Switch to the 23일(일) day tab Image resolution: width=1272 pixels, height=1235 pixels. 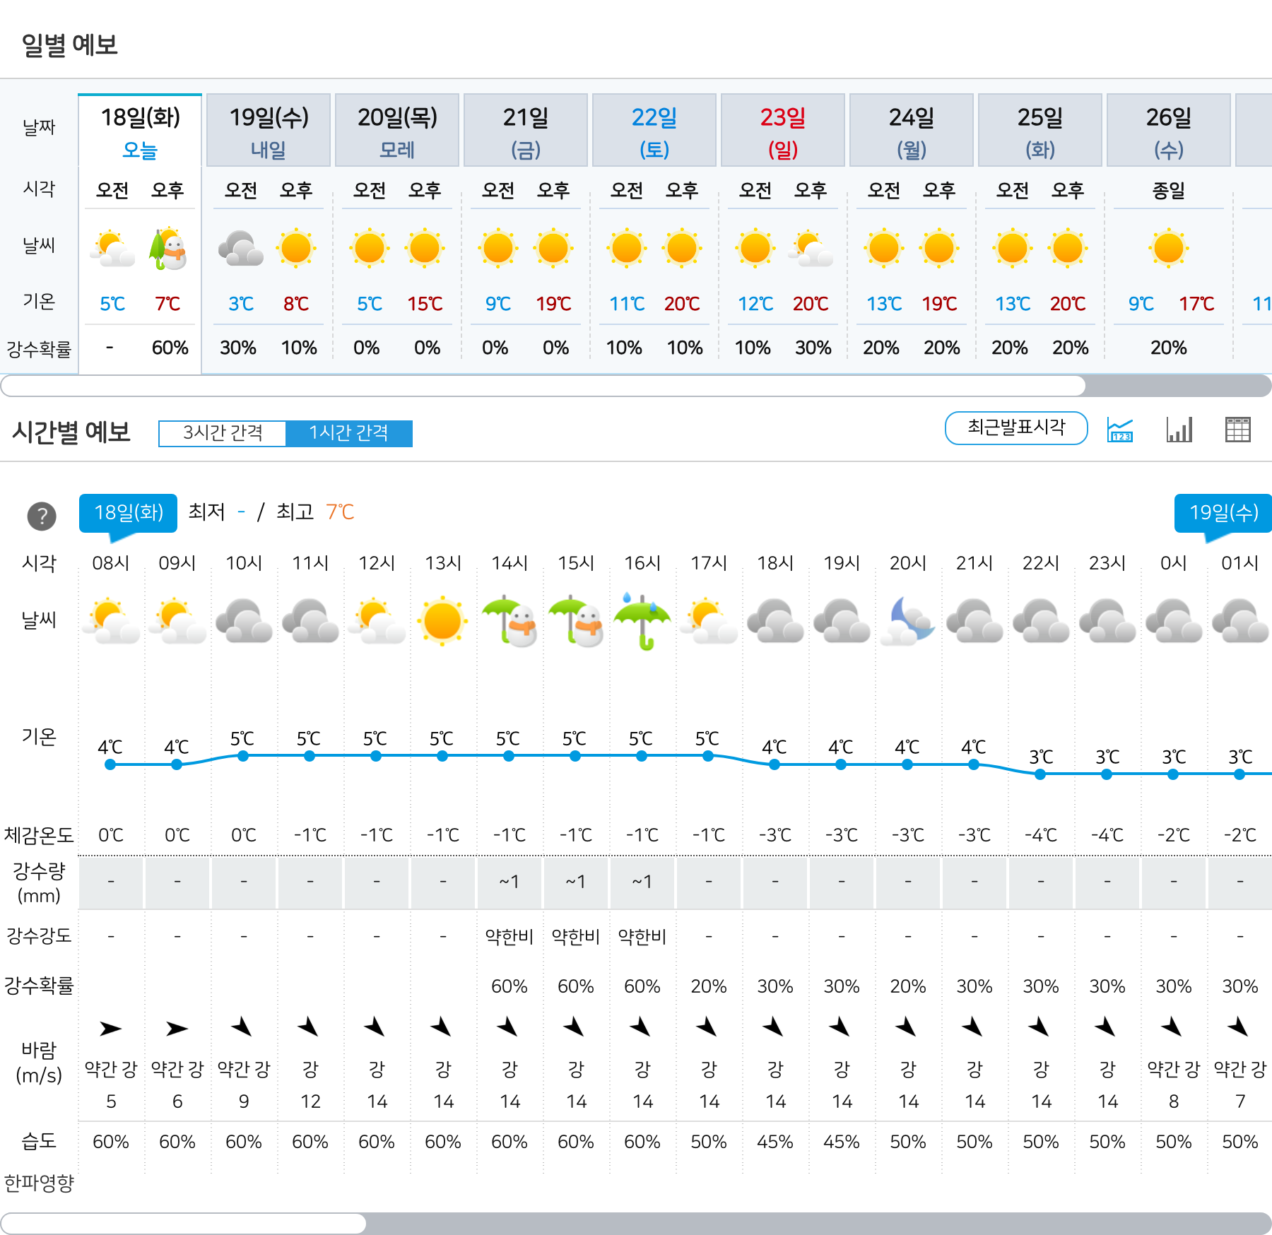tap(783, 129)
